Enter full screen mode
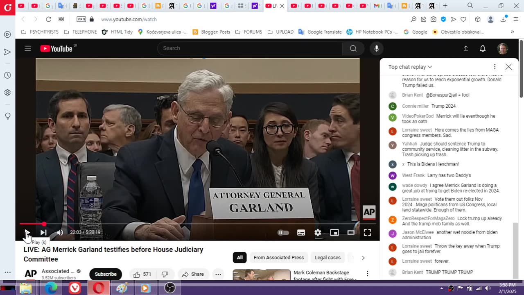524x295 pixels. 368,233
